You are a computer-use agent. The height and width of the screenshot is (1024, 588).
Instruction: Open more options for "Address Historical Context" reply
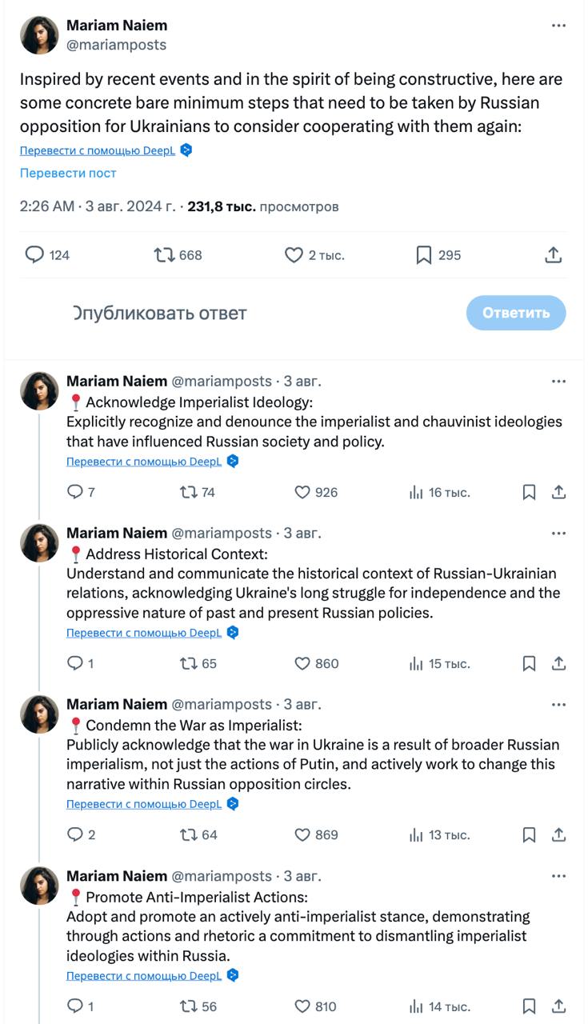(558, 534)
